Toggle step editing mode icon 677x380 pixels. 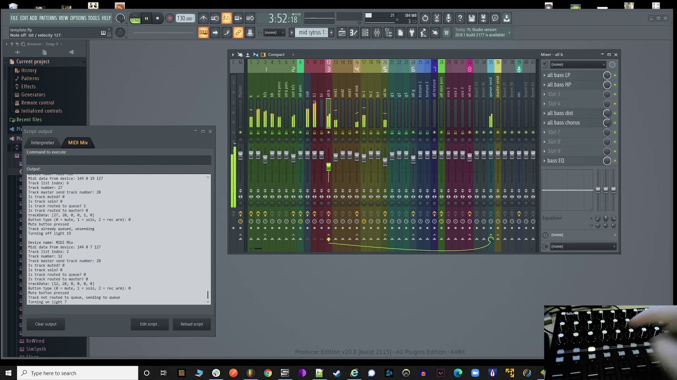(226, 33)
